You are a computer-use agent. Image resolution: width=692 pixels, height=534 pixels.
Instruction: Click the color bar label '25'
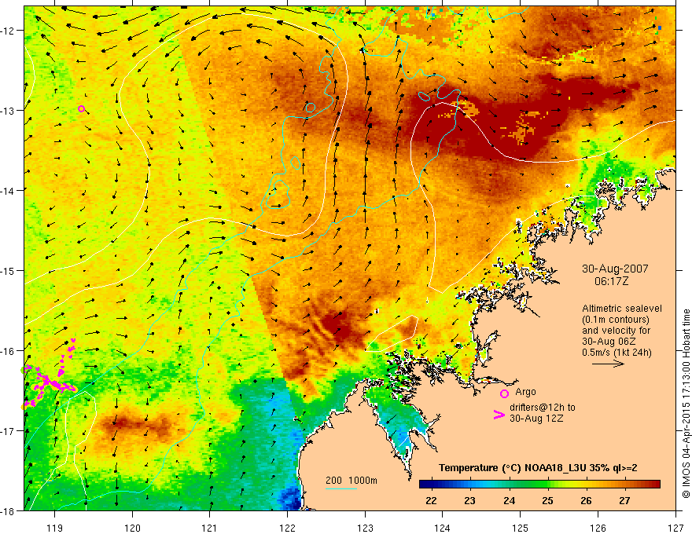(547, 500)
